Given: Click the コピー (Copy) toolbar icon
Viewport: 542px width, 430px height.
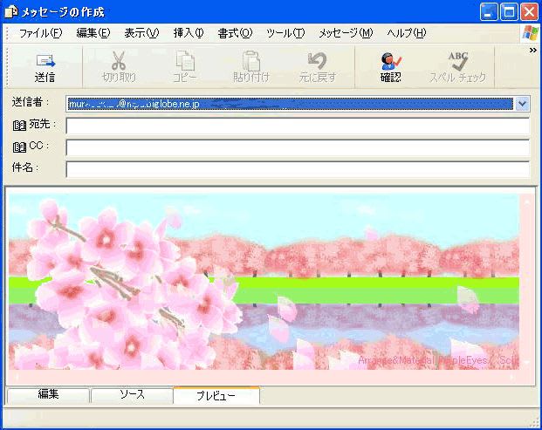Looking at the screenshot, I should coord(185,61).
